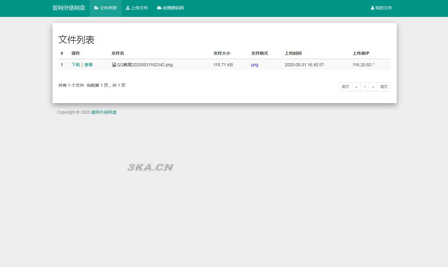
Task: Select the 118.71 KB size cell
Action: (223, 65)
